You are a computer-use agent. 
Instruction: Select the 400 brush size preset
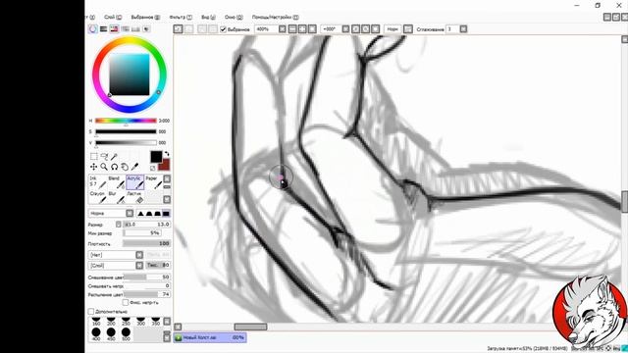coord(96,333)
